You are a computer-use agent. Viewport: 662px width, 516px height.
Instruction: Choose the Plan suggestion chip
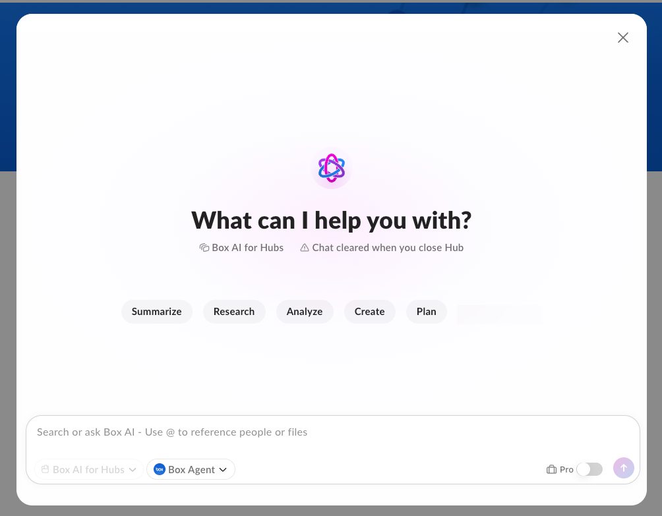point(426,312)
